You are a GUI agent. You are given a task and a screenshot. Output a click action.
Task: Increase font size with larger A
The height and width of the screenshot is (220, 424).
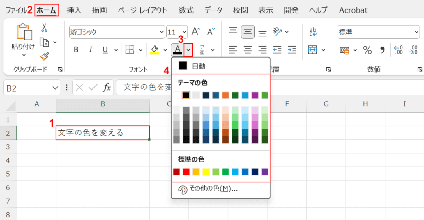tap(196, 32)
